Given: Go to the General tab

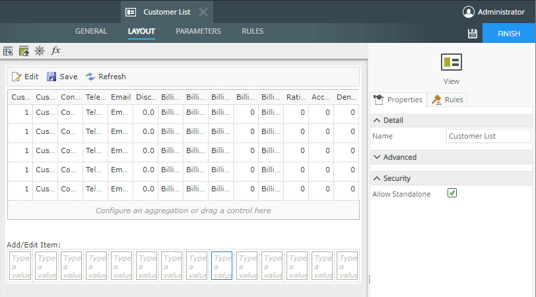Looking at the screenshot, I should click(91, 32).
